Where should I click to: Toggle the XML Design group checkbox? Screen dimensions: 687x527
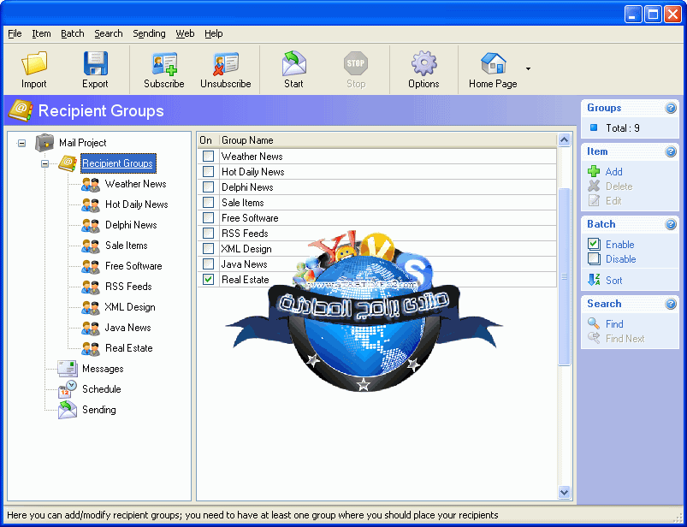tap(209, 248)
